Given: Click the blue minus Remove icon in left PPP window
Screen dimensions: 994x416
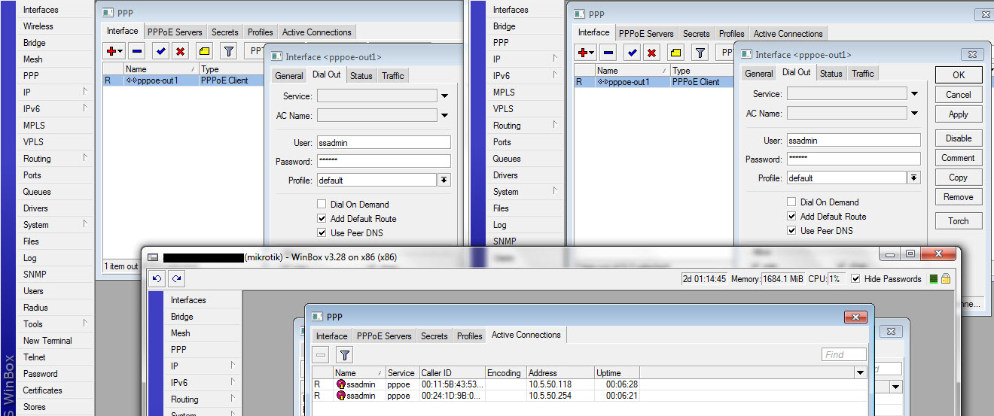Looking at the screenshot, I should [136, 51].
